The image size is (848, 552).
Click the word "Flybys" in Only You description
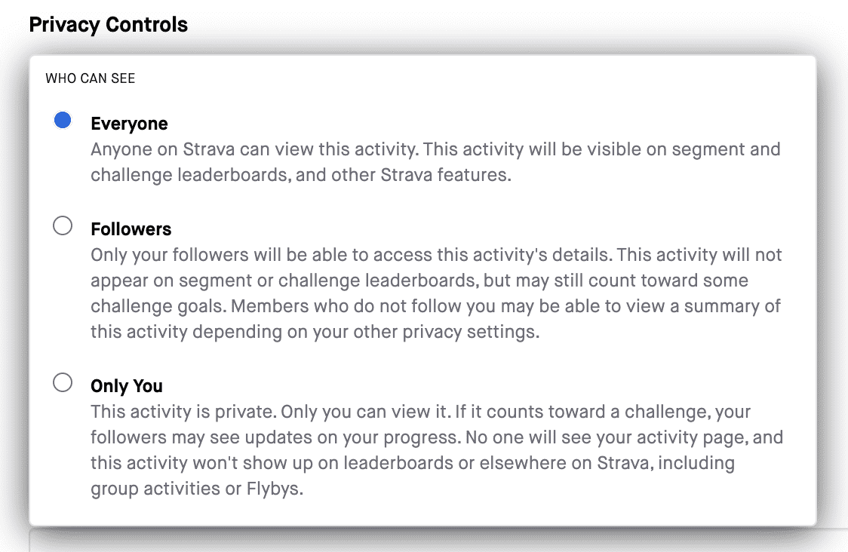(275, 489)
